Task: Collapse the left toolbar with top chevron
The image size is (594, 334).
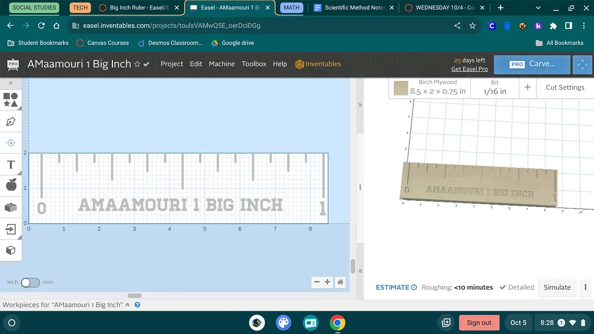Action: (x=11, y=83)
